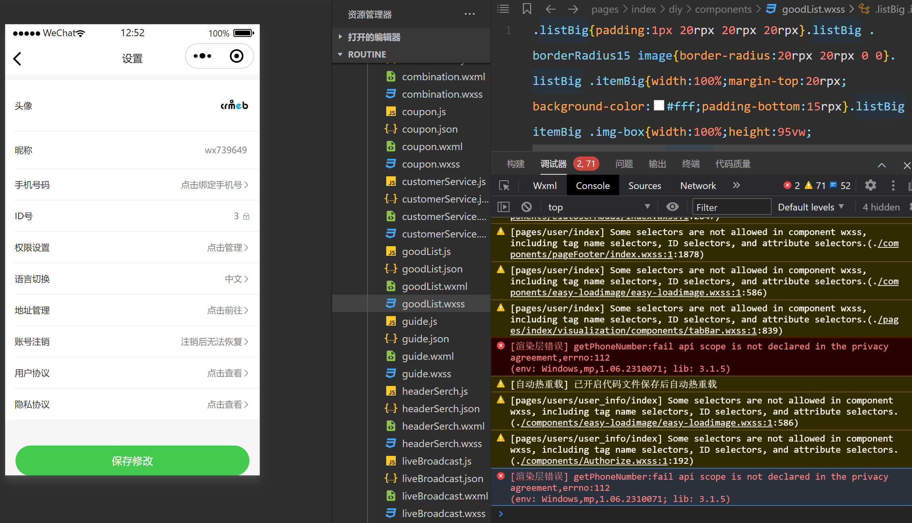Open goodList.js file
This screenshot has height=523, width=912.
pos(426,251)
